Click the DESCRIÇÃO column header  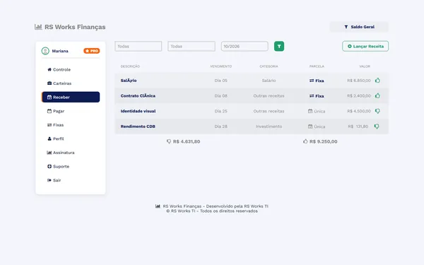coord(130,66)
